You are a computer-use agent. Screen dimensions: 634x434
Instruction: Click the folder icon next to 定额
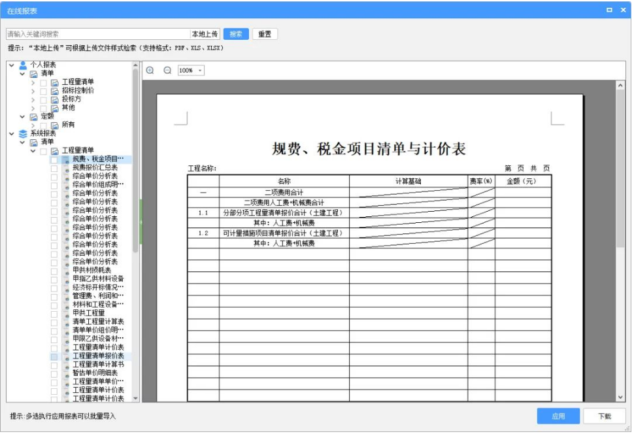(x=33, y=116)
